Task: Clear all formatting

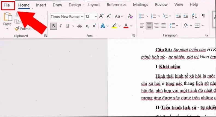Action: click(130, 16)
